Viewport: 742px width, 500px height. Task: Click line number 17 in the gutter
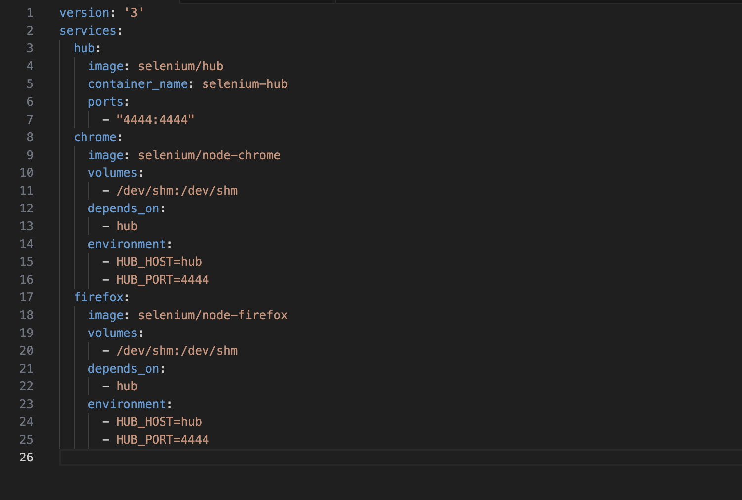click(26, 297)
